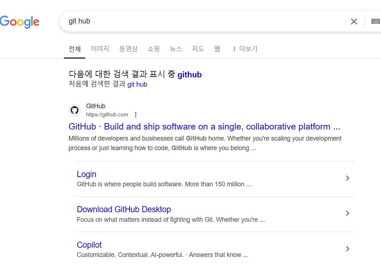
Task: Select the 웹 tab
Action: [217, 49]
